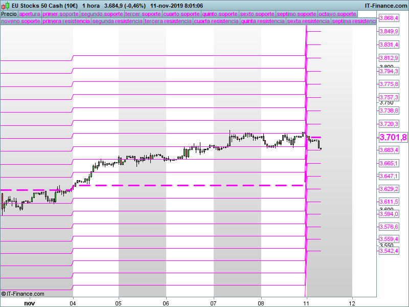409x307 pixels.
Task: Select the segundo soporte label
Action: 102,14
